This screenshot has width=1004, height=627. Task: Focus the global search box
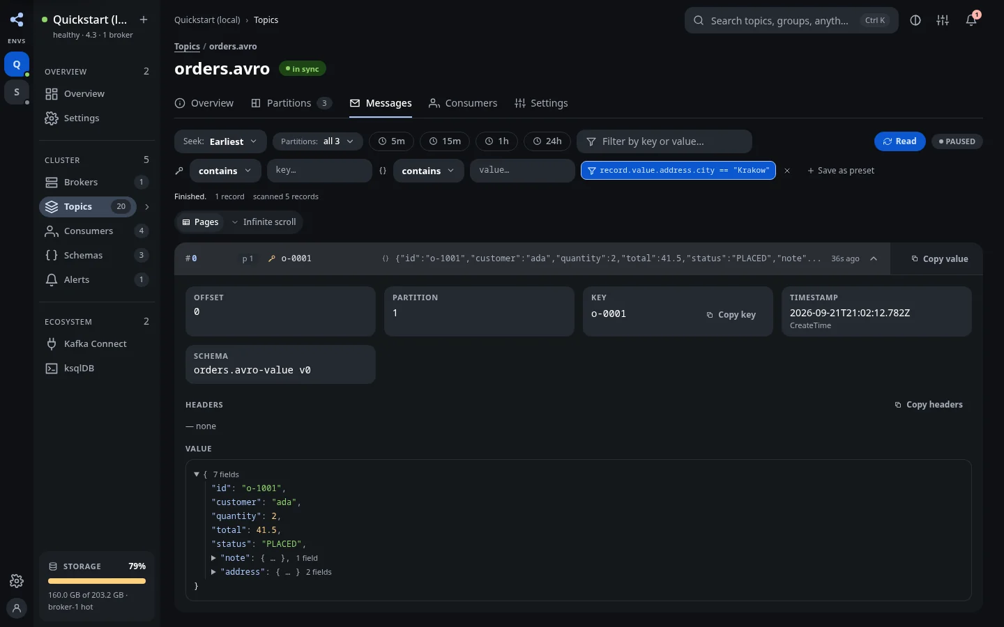[791, 20]
